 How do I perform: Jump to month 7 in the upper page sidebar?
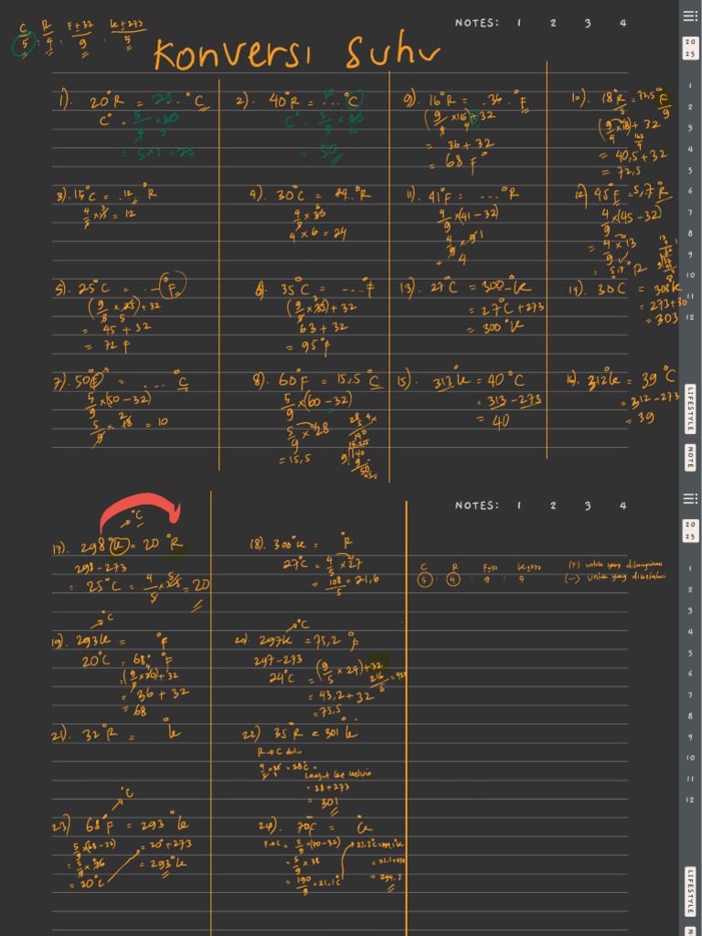[x=690, y=212]
